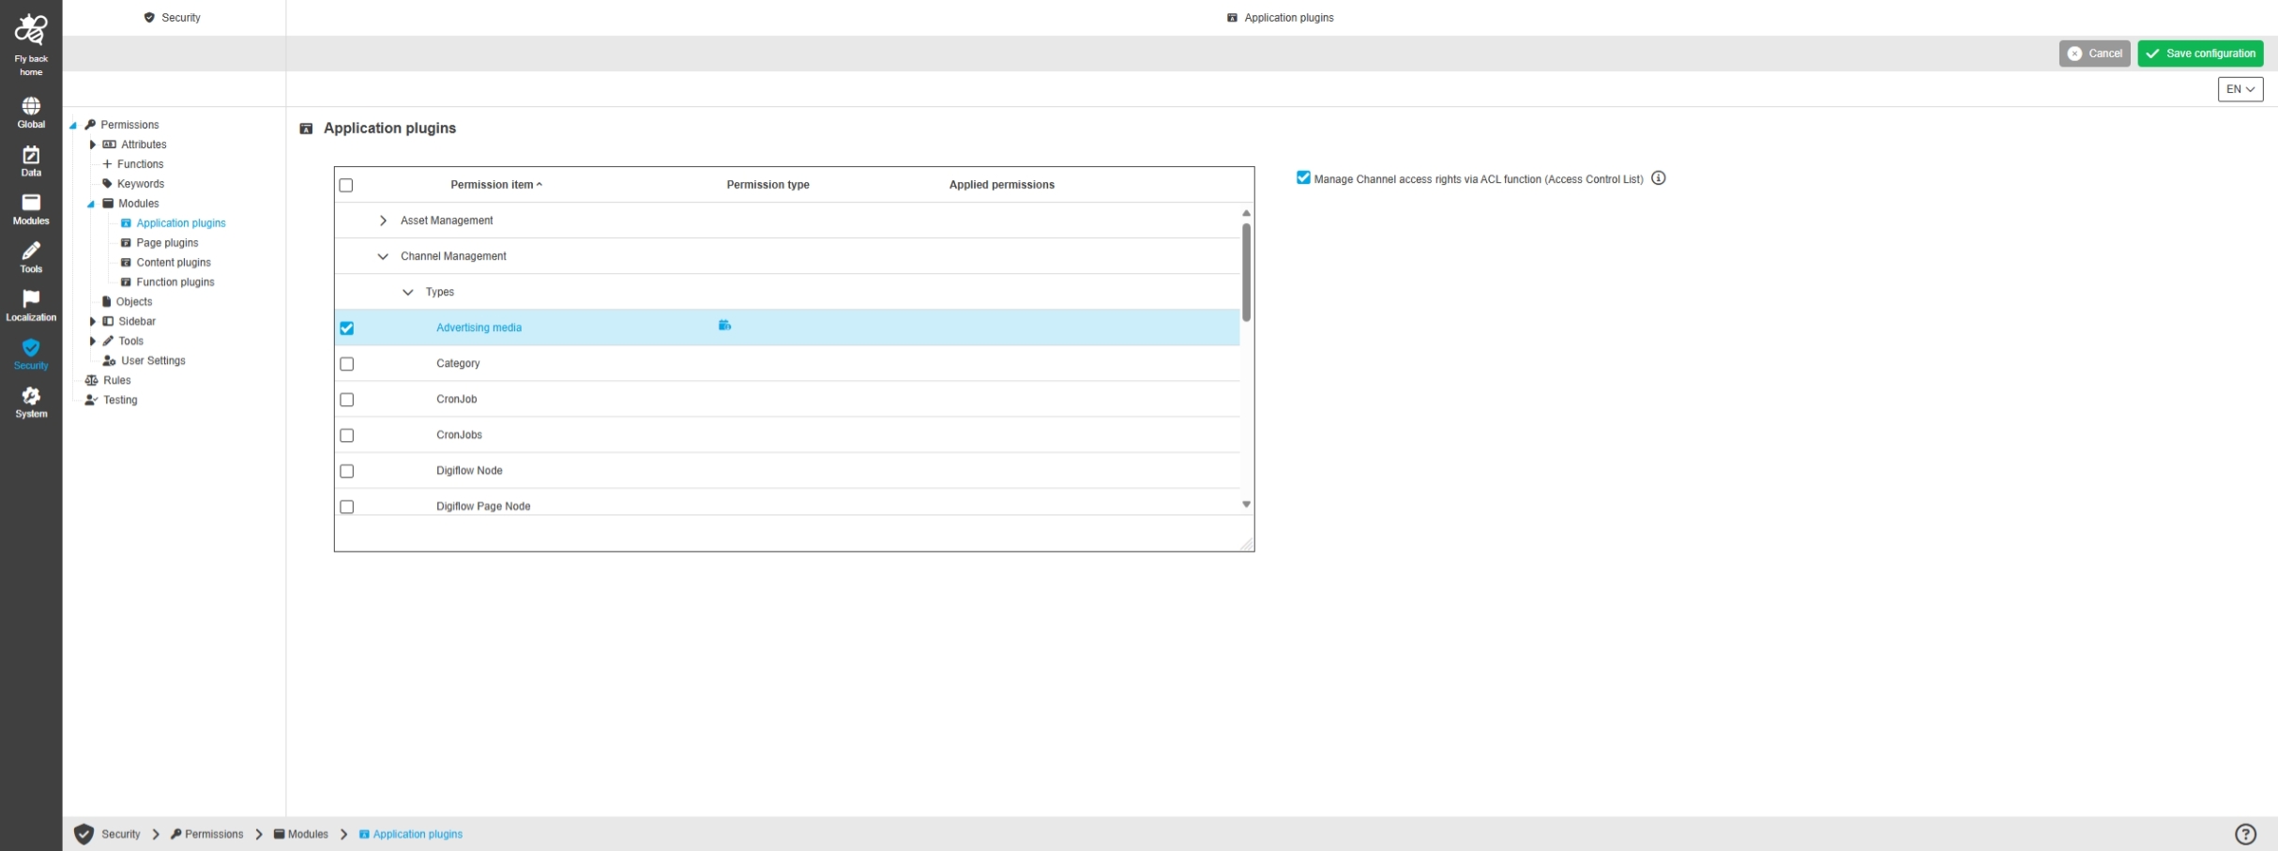2278x851 pixels.
Task: Click the Save configuration button
Action: click(x=2199, y=53)
